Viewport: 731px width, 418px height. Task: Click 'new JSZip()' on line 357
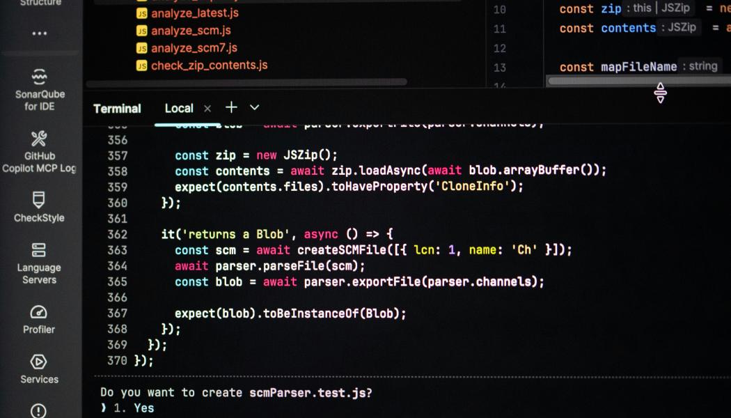pyautogui.click(x=297, y=155)
